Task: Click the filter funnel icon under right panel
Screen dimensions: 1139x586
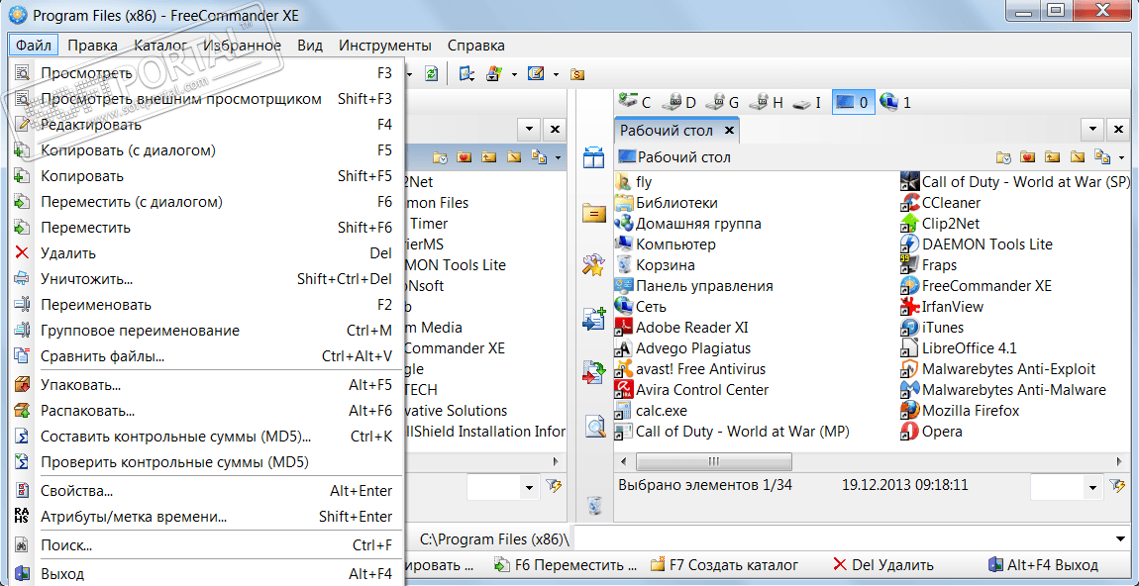Action: [1116, 484]
